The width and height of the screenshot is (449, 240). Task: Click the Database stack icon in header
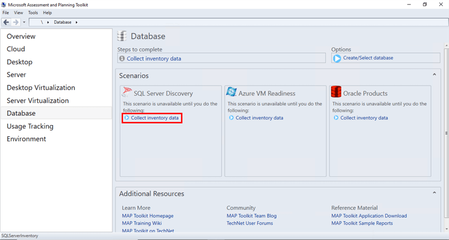pos(122,36)
